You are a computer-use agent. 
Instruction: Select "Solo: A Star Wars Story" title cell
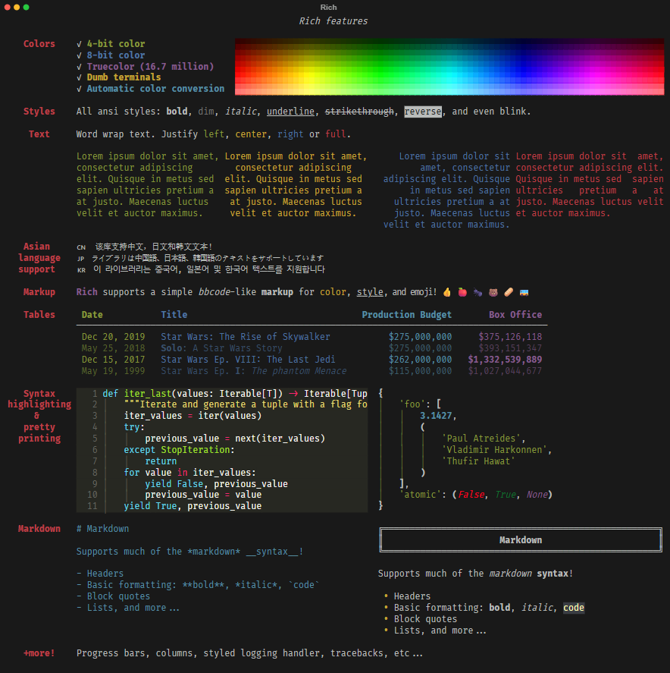click(221, 348)
